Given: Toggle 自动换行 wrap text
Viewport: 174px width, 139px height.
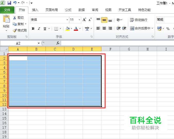Looking at the screenshot, I should click(x=138, y=20).
